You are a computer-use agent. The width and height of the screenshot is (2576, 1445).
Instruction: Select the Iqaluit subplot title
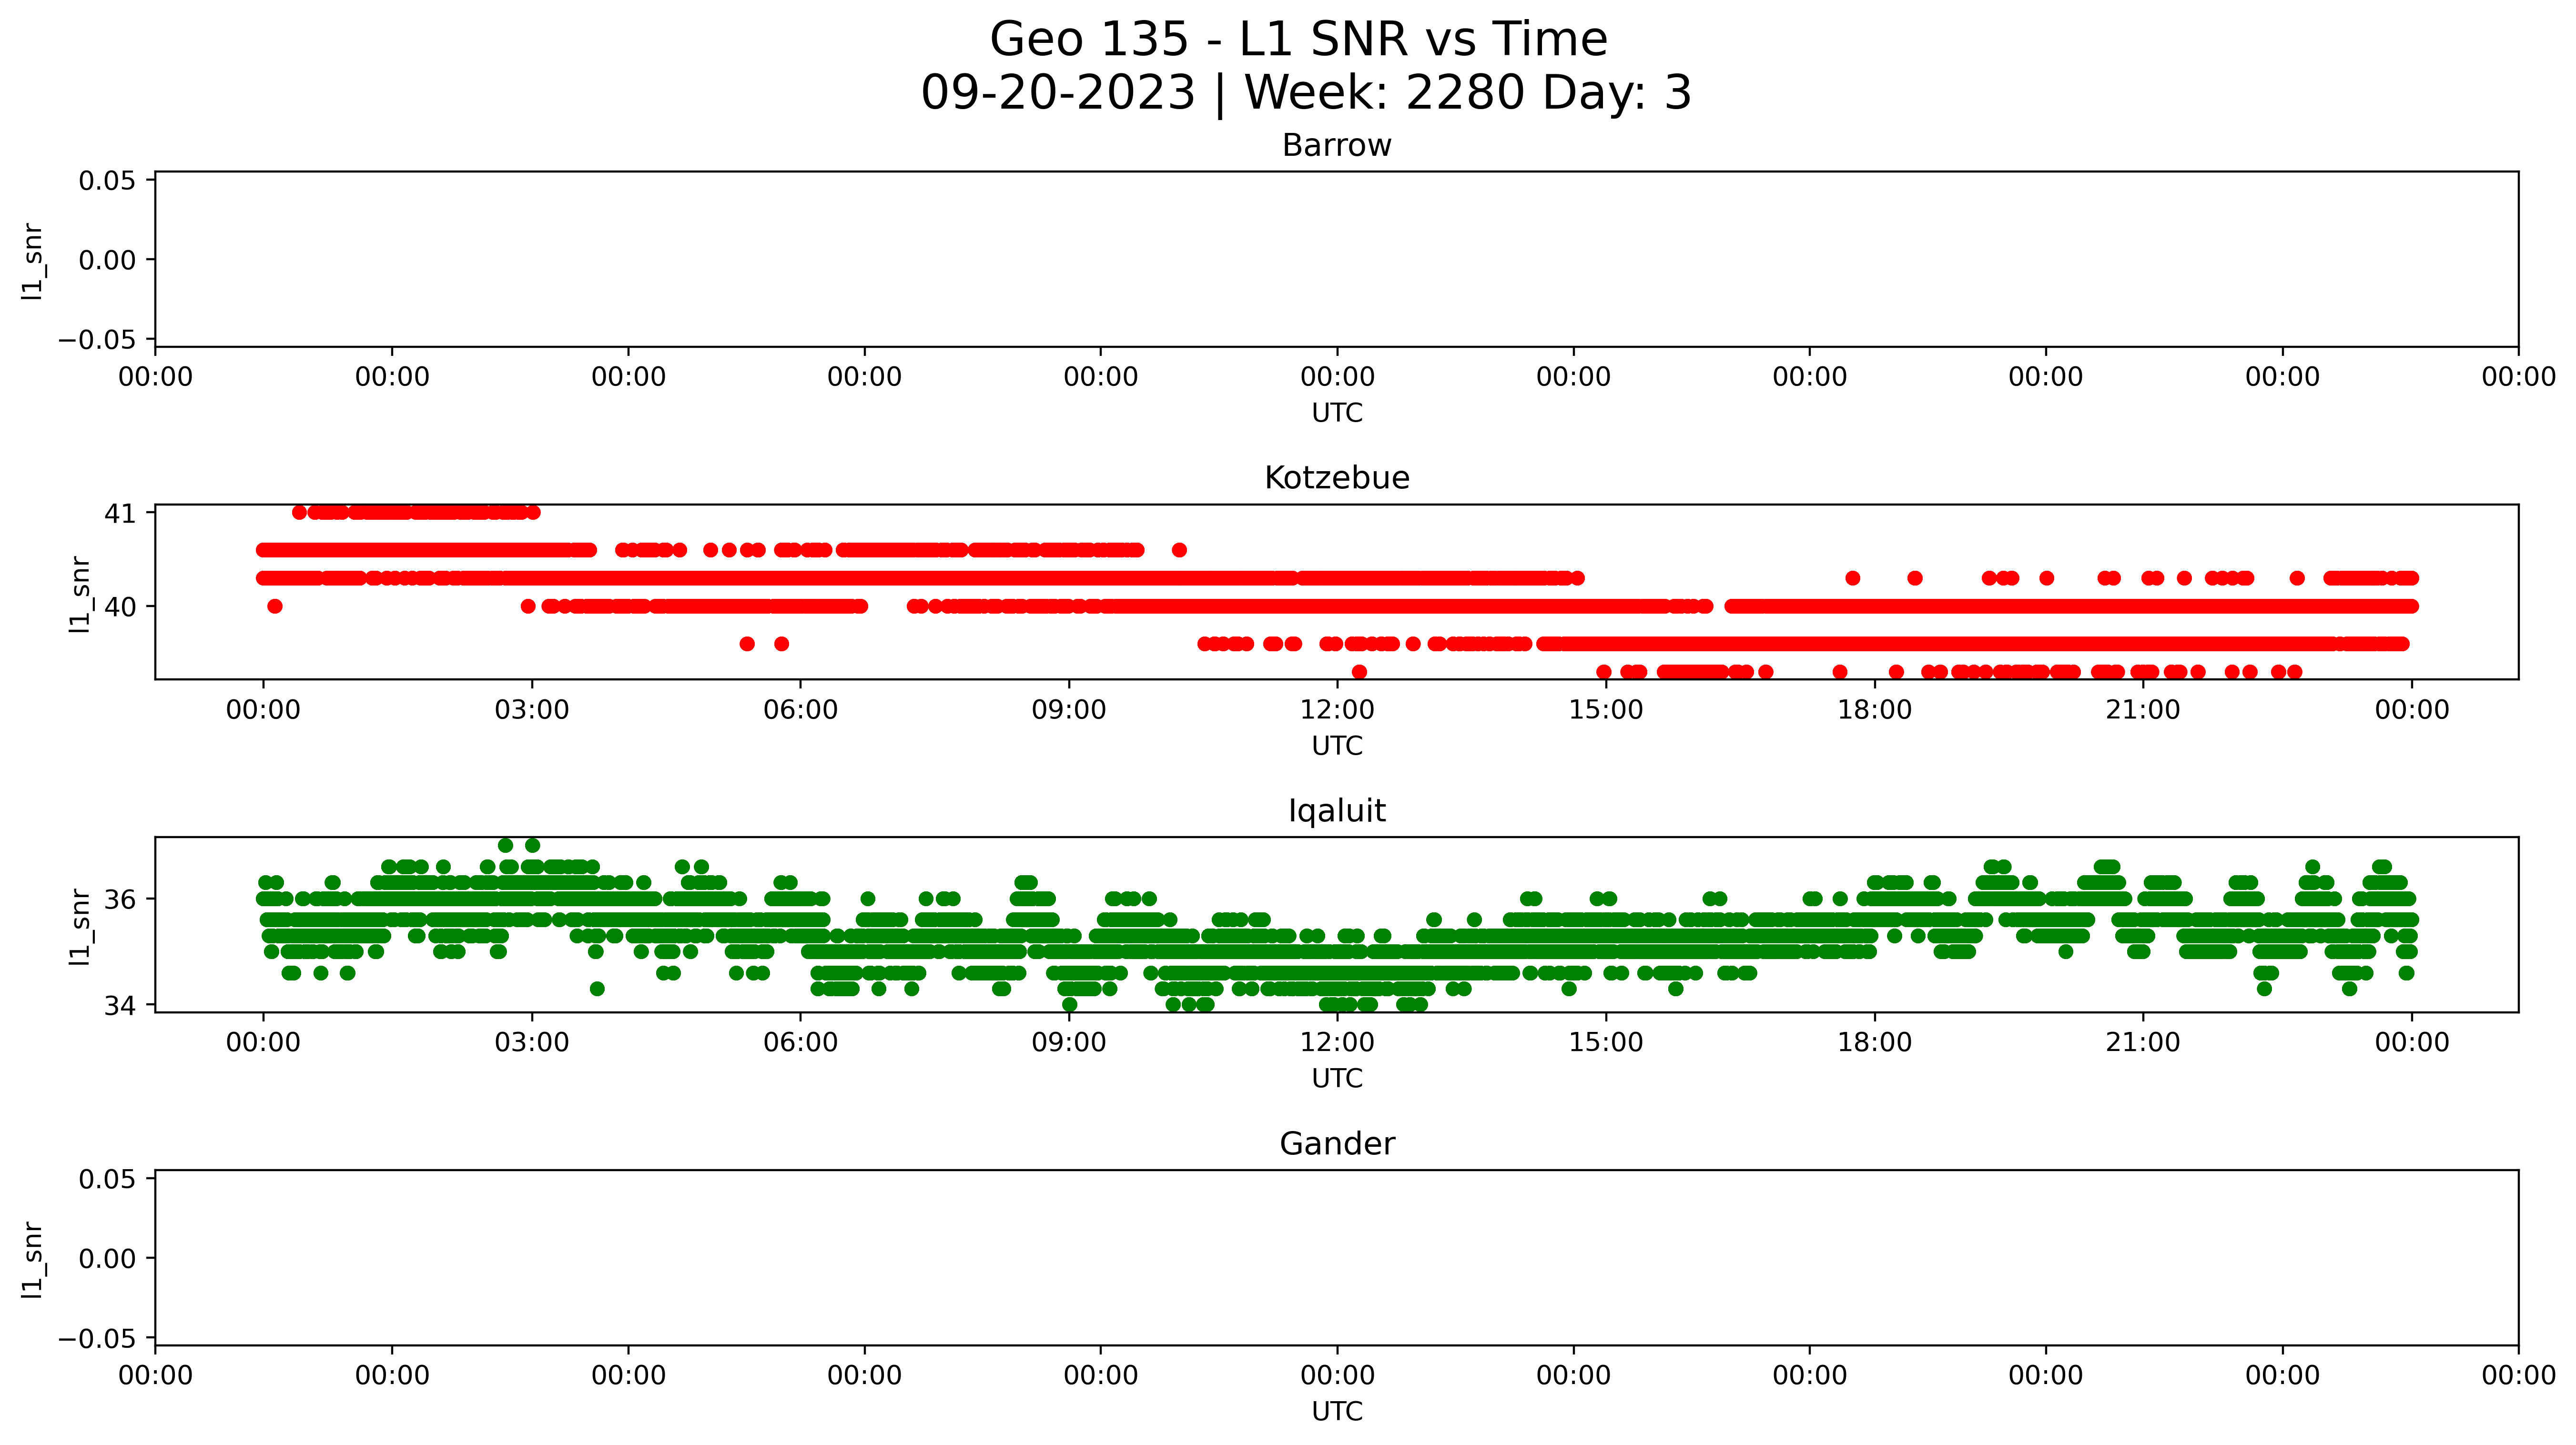pyautogui.click(x=1337, y=811)
